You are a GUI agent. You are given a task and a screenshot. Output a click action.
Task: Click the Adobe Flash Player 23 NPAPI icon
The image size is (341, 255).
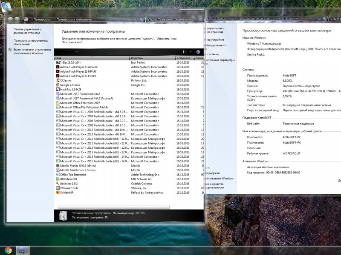pyautogui.click(x=58, y=71)
